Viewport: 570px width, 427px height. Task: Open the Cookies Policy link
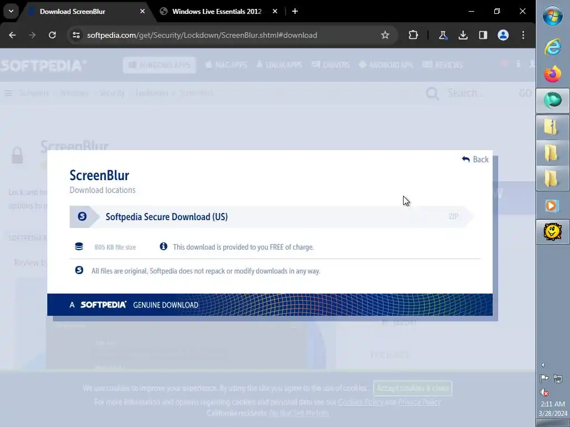click(360, 402)
